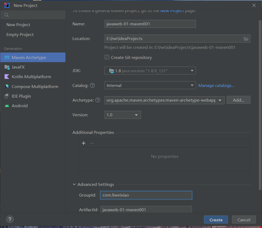Open Manage catalogs... link
The width and height of the screenshot is (262, 228).
pos(216,86)
